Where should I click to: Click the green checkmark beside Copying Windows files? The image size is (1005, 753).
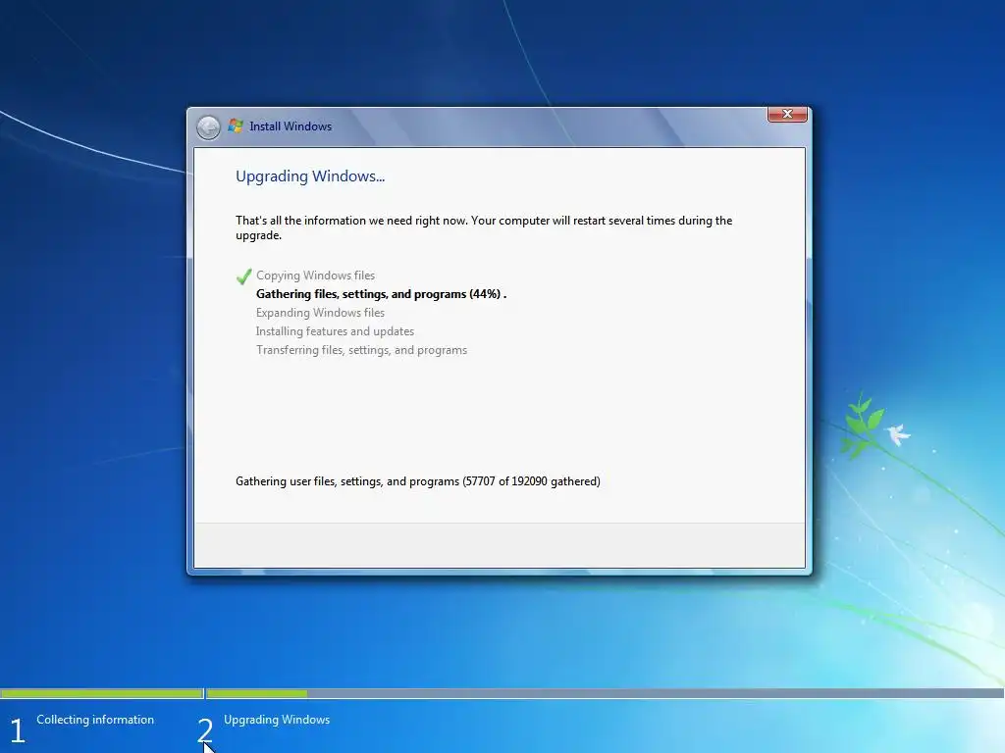(x=243, y=276)
